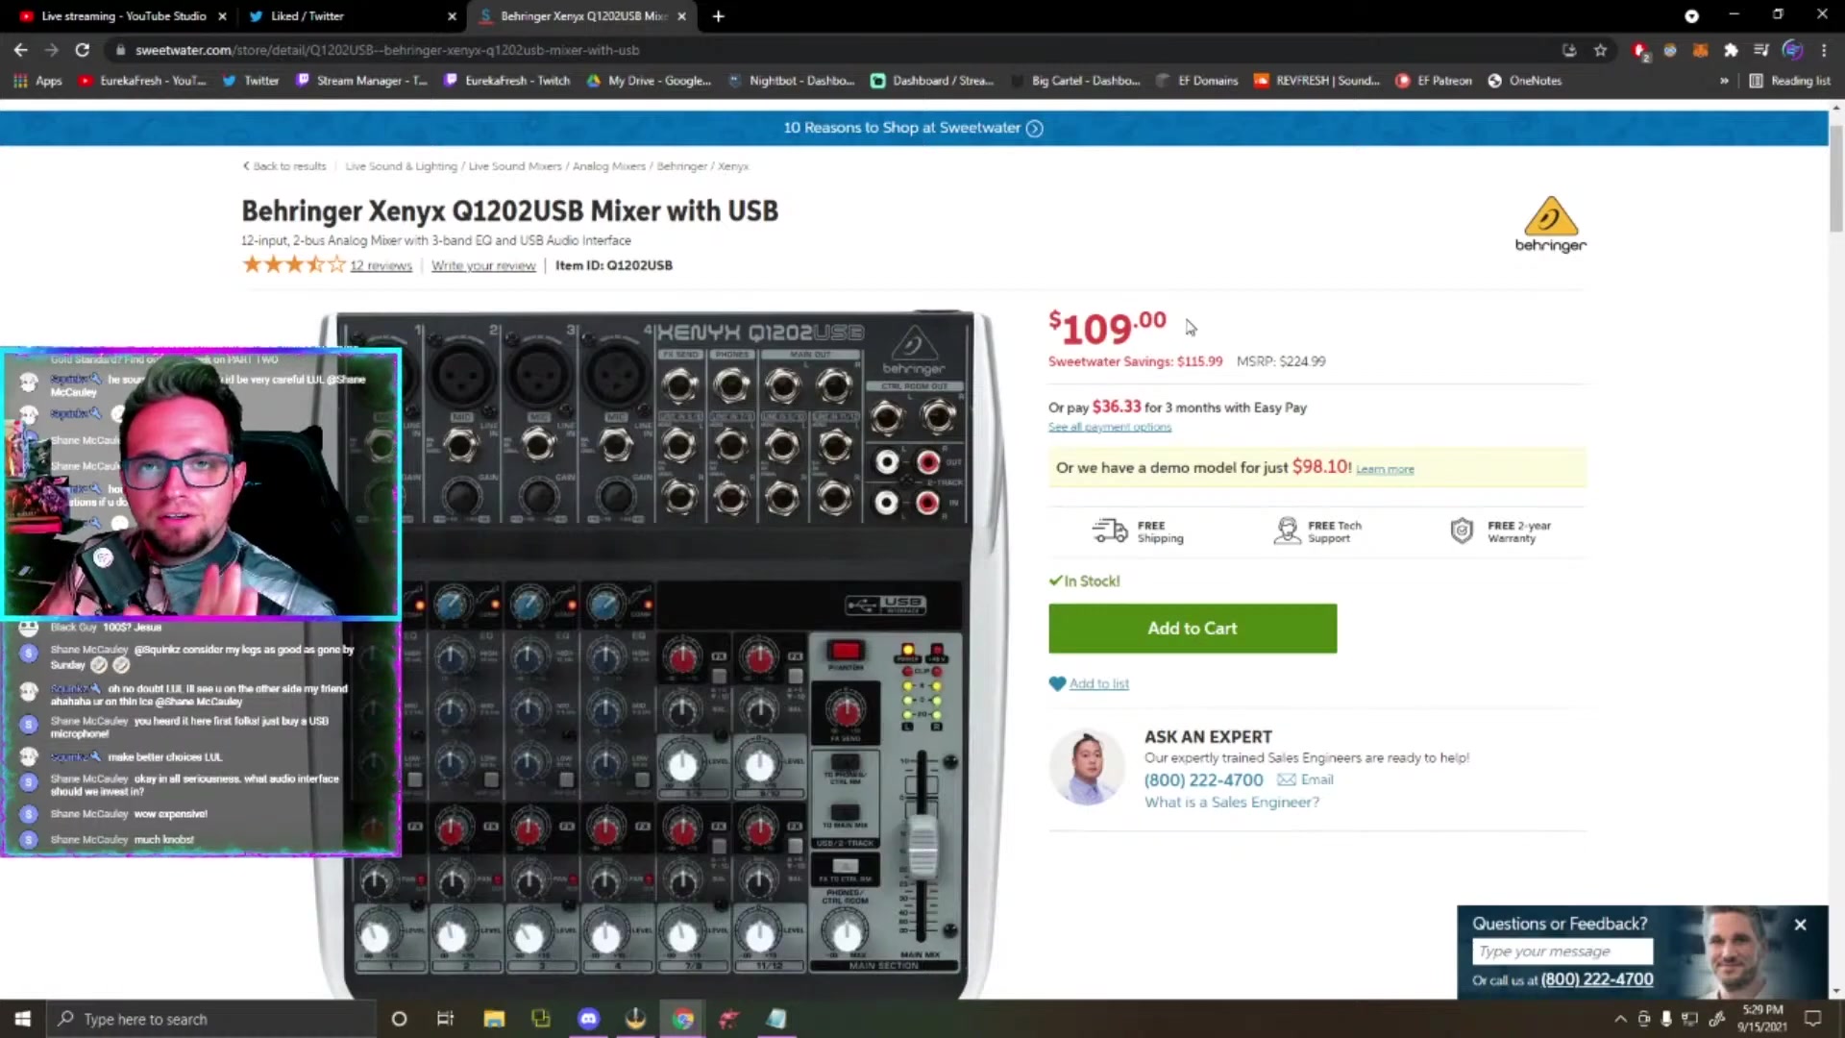The image size is (1845, 1038).
Task: Open the Chrome extensions puzzle icon
Action: click(1731, 50)
